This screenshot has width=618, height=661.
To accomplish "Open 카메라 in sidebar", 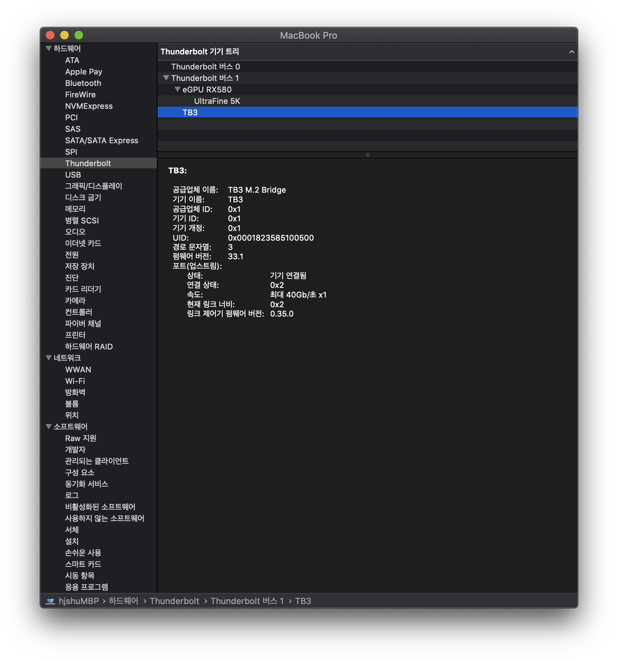I will coord(75,301).
